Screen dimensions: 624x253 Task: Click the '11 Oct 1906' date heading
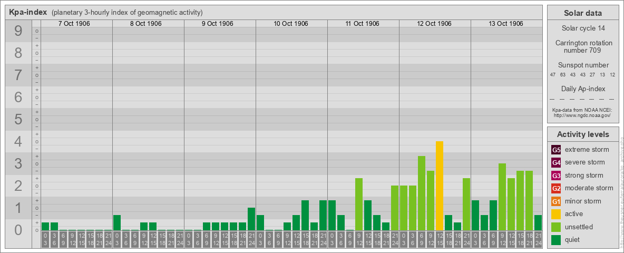coord(363,24)
